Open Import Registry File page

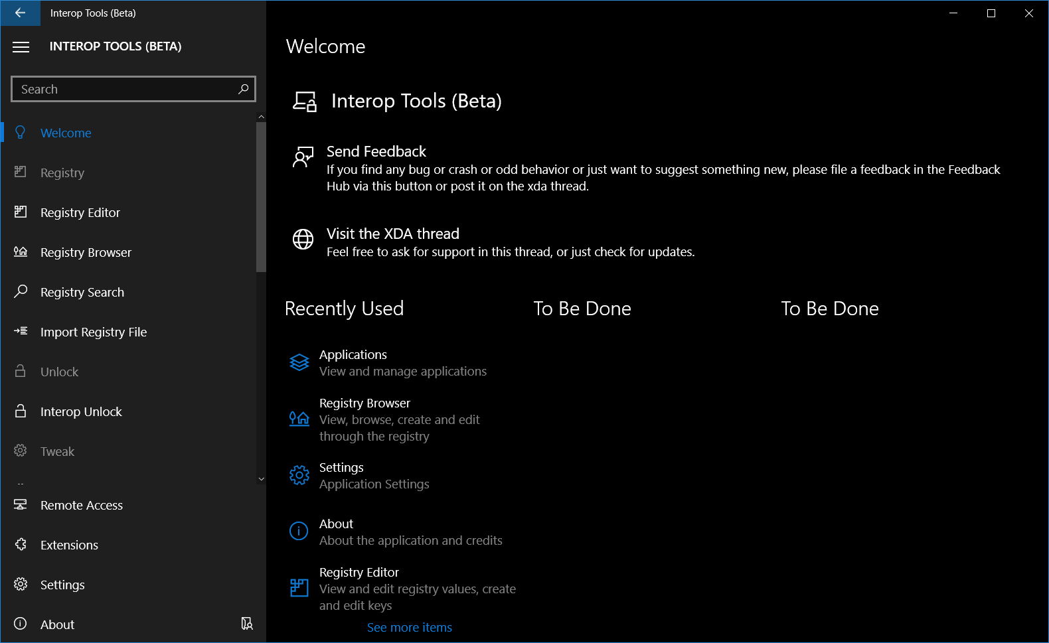tap(128, 332)
